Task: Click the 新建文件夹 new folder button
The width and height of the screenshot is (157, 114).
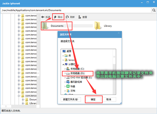Action: (71, 99)
